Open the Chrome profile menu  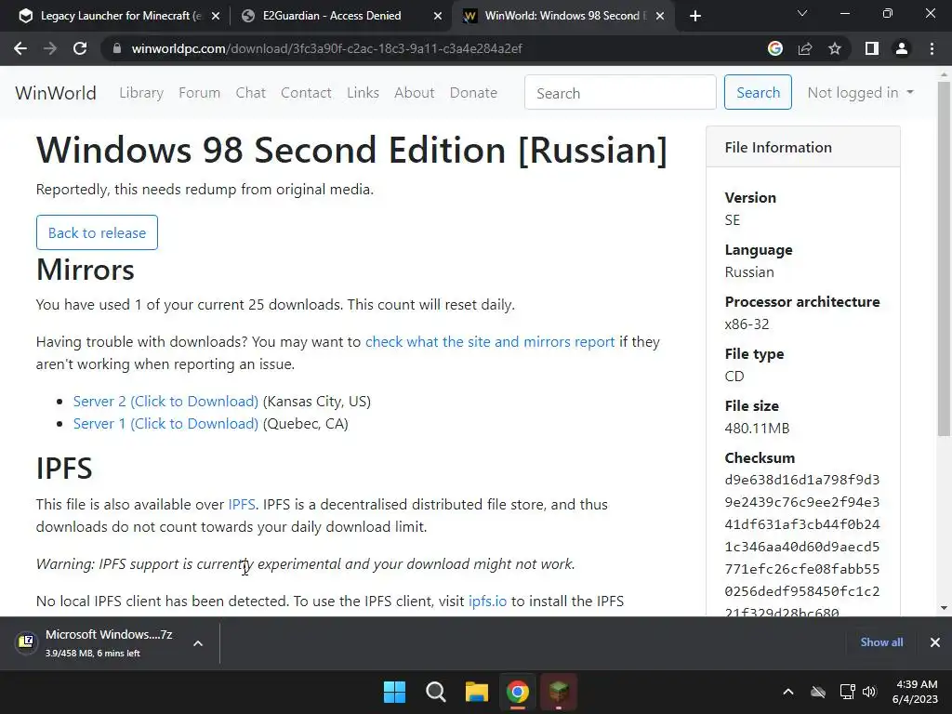click(902, 48)
